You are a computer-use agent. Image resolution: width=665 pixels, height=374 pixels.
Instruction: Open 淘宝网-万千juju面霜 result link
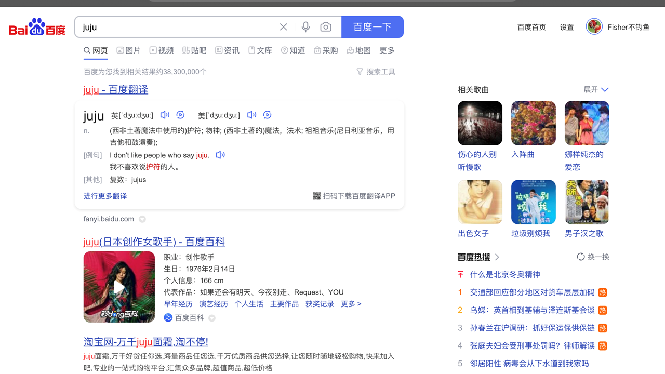point(146,342)
